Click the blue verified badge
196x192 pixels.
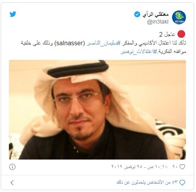[x=137, y=14]
